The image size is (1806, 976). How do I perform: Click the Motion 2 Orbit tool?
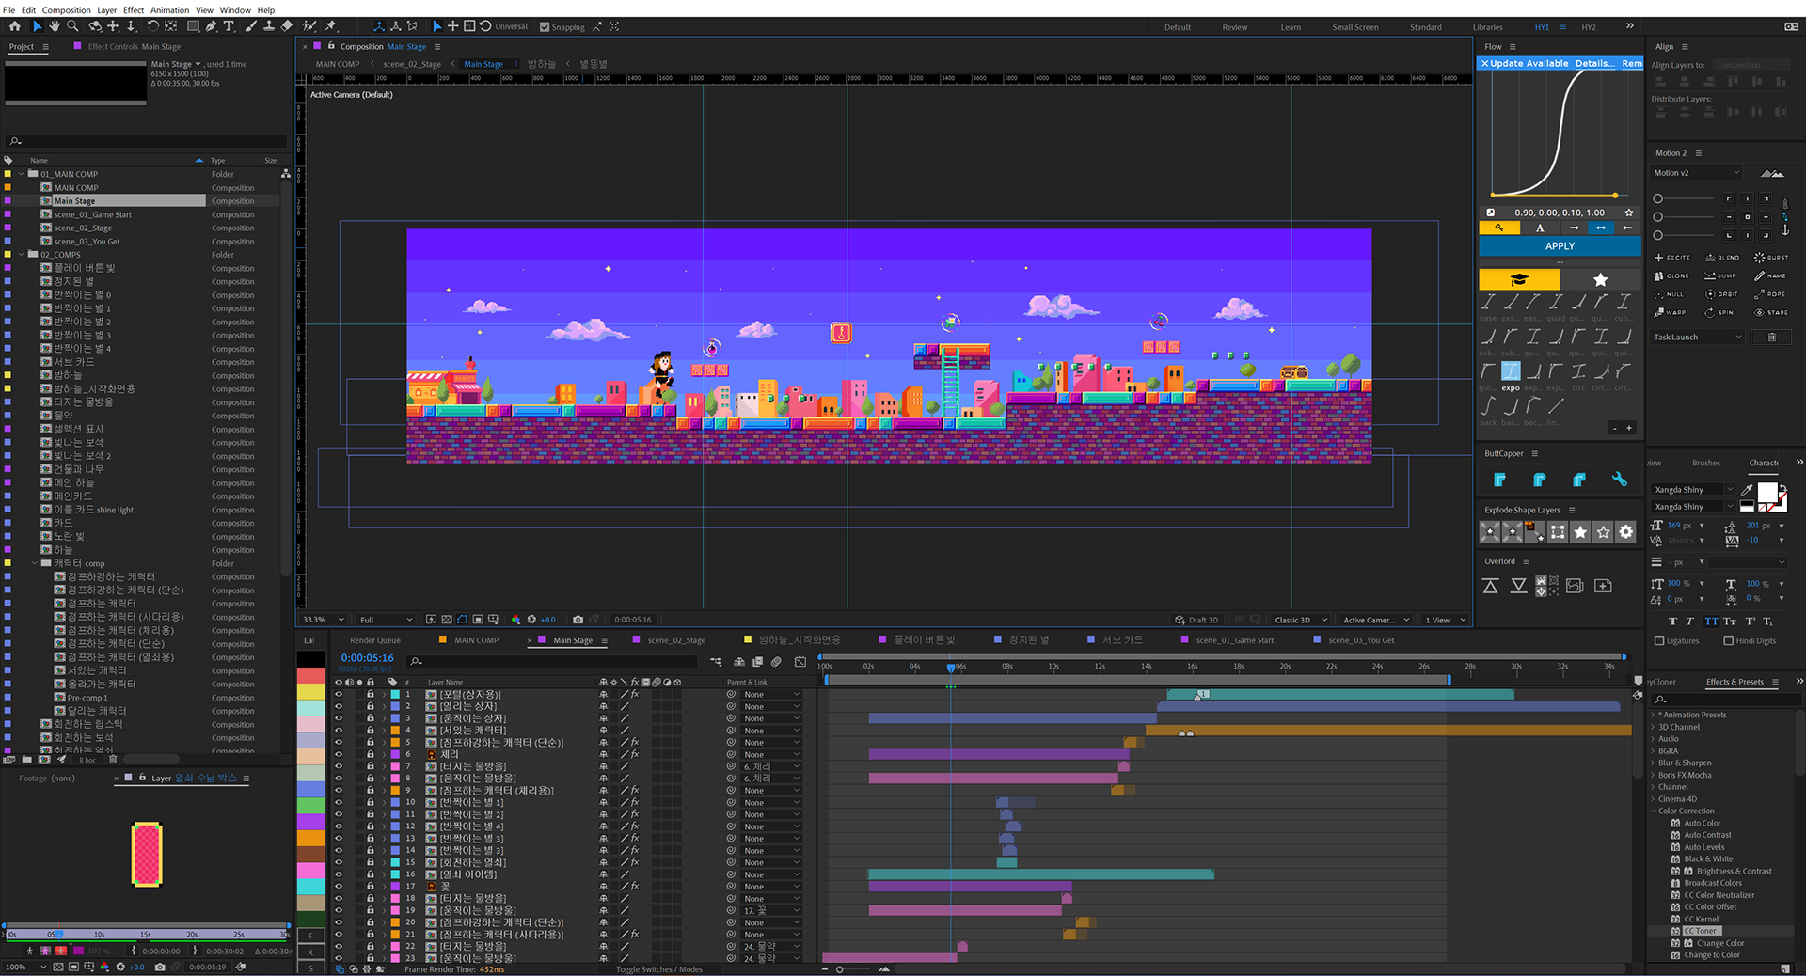coord(1721,294)
